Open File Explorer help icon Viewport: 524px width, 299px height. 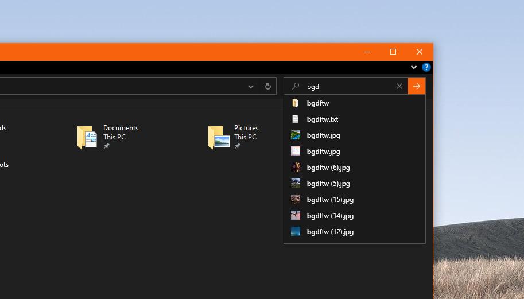pos(426,67)
